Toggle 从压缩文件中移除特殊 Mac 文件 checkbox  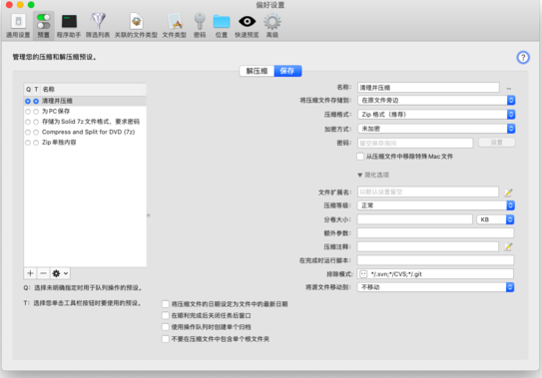coord(360,157)
